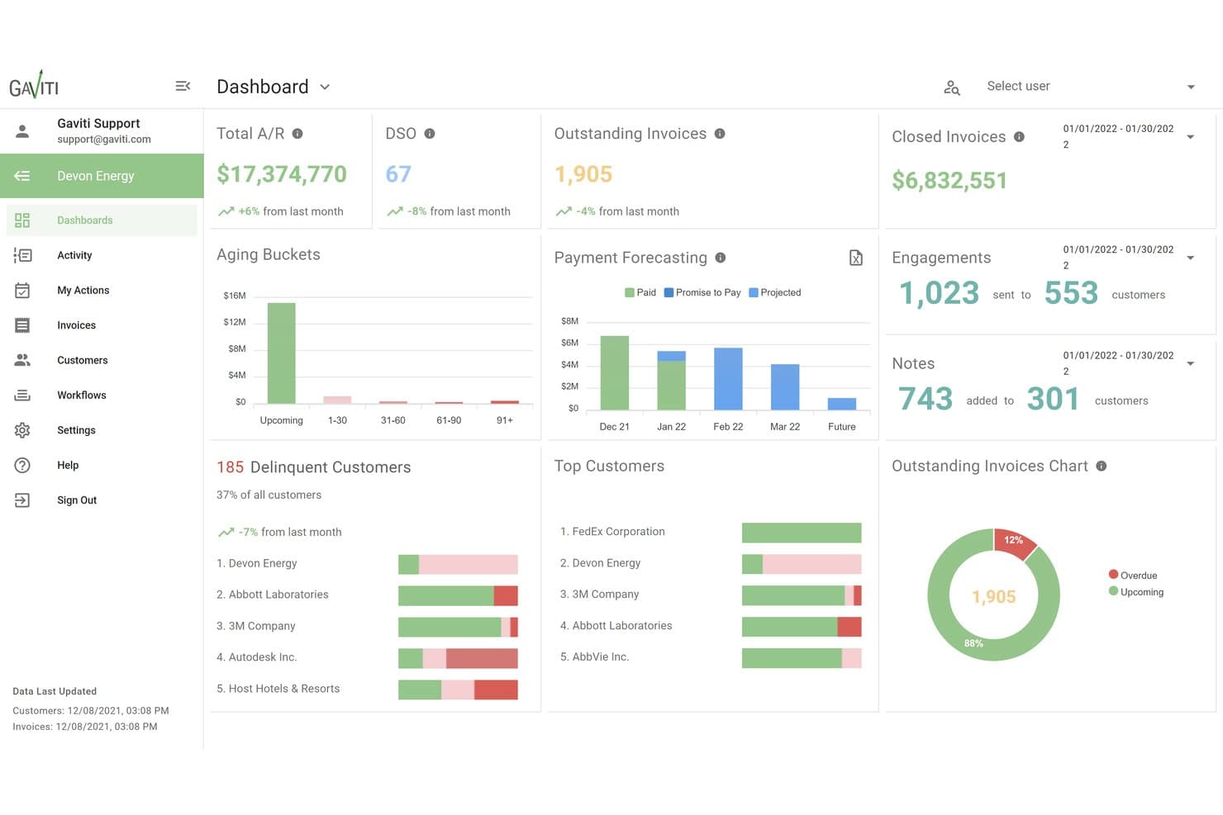This screenshot has width=1223, height=815.
Task: Export Payment Forecasting to Excel icon
Action: [x=856, y=258]
